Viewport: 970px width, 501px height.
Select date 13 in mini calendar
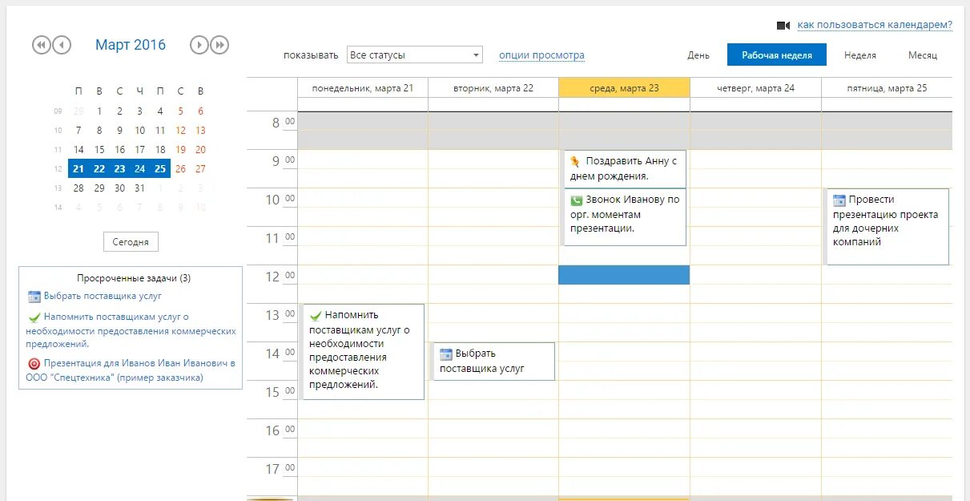pos(200,130)
